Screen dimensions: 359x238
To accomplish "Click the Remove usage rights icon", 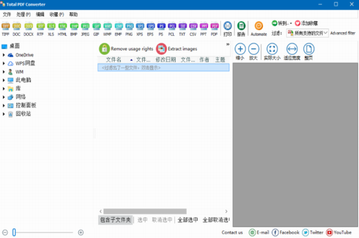I will pyautogui.click(x=105, y=48).
